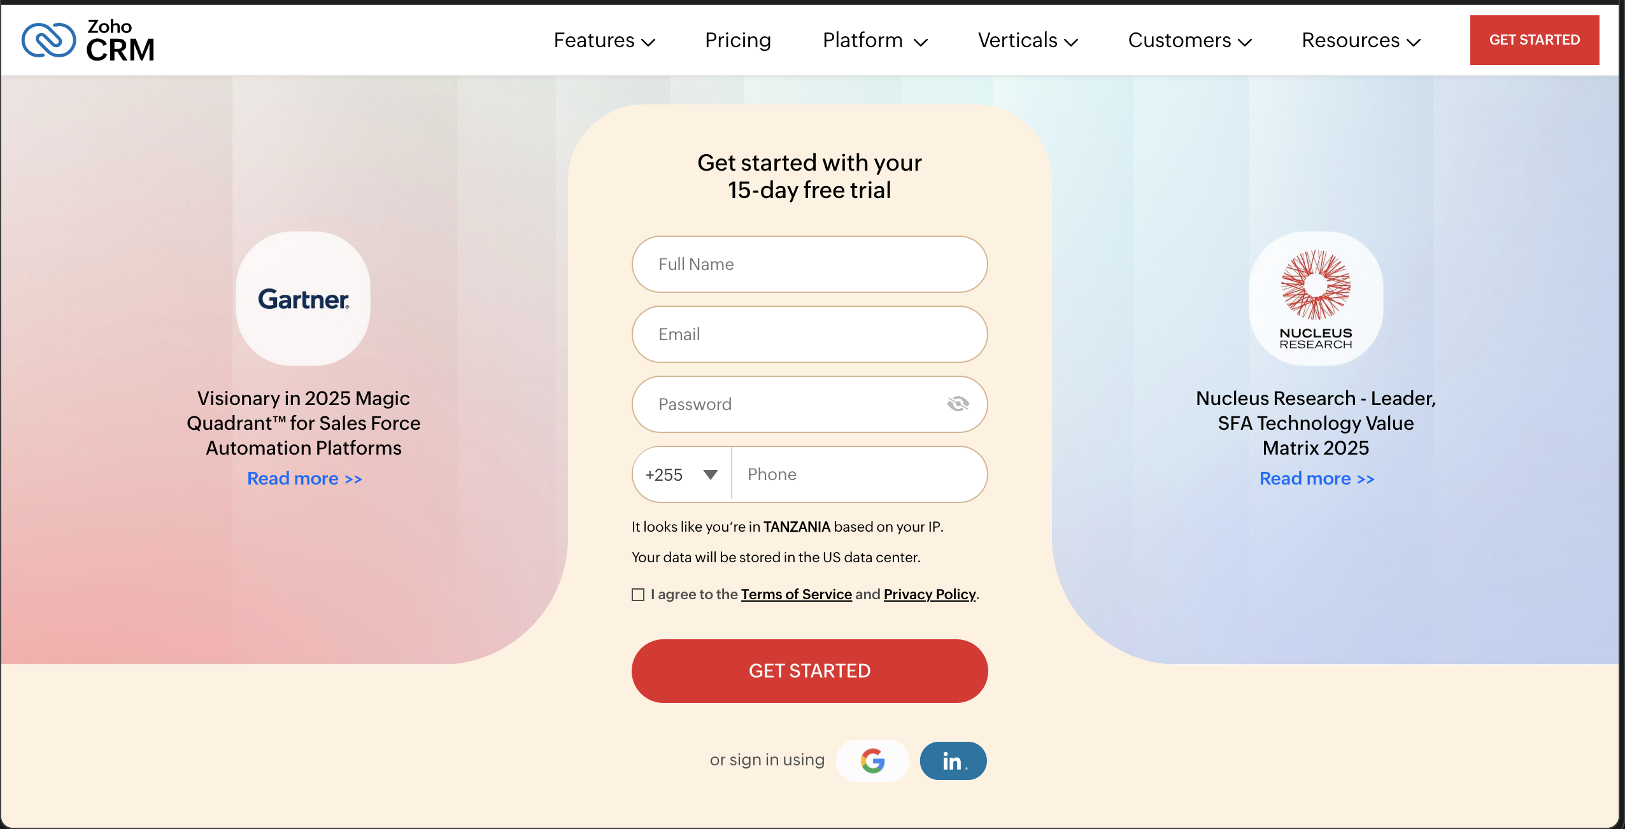Click the Full Name input field
Viewport: 1625px width, 829px height.
[809, 264]
